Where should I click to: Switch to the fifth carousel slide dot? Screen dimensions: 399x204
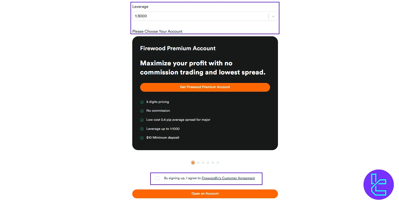pos(213,163)
